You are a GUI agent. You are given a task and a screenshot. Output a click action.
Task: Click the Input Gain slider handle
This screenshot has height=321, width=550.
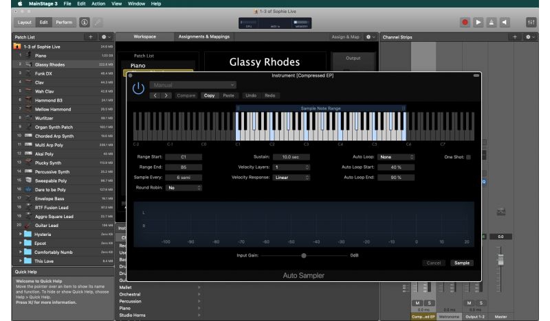[x=304, y=256]
